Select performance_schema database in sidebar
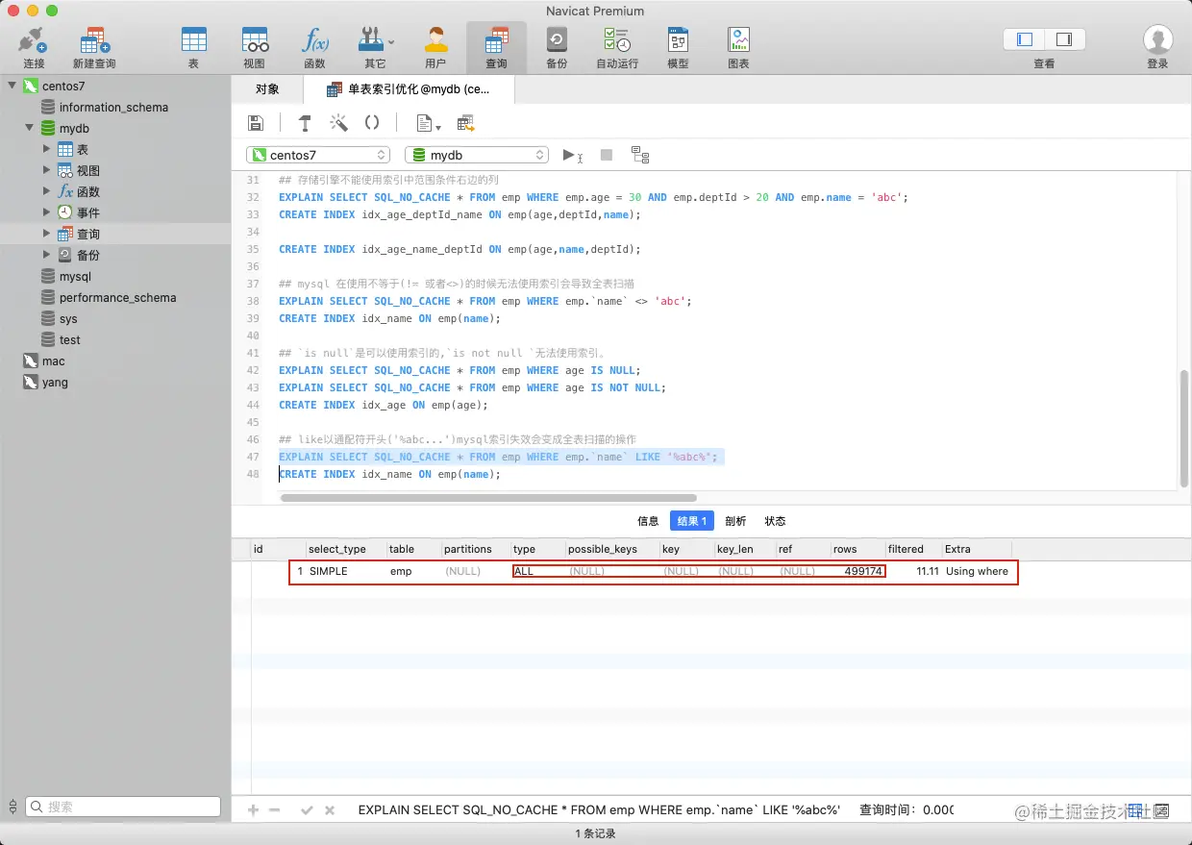 [117, 297]
